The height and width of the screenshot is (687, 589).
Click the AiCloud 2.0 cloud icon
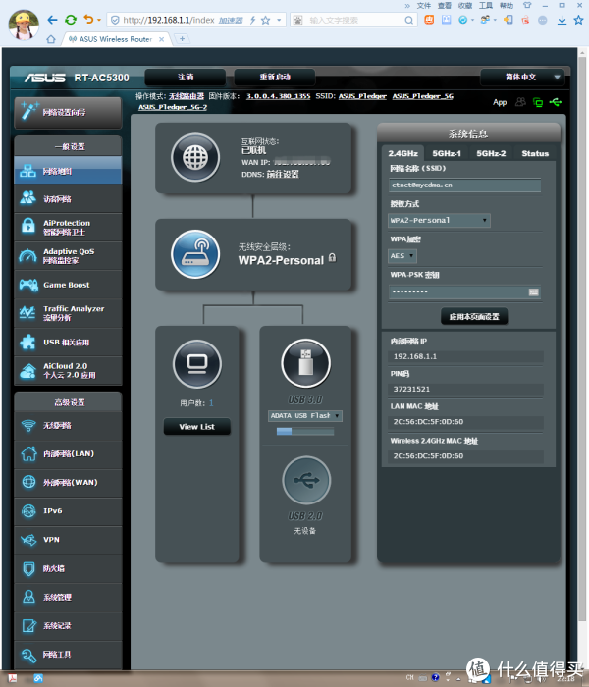point(28,371)
